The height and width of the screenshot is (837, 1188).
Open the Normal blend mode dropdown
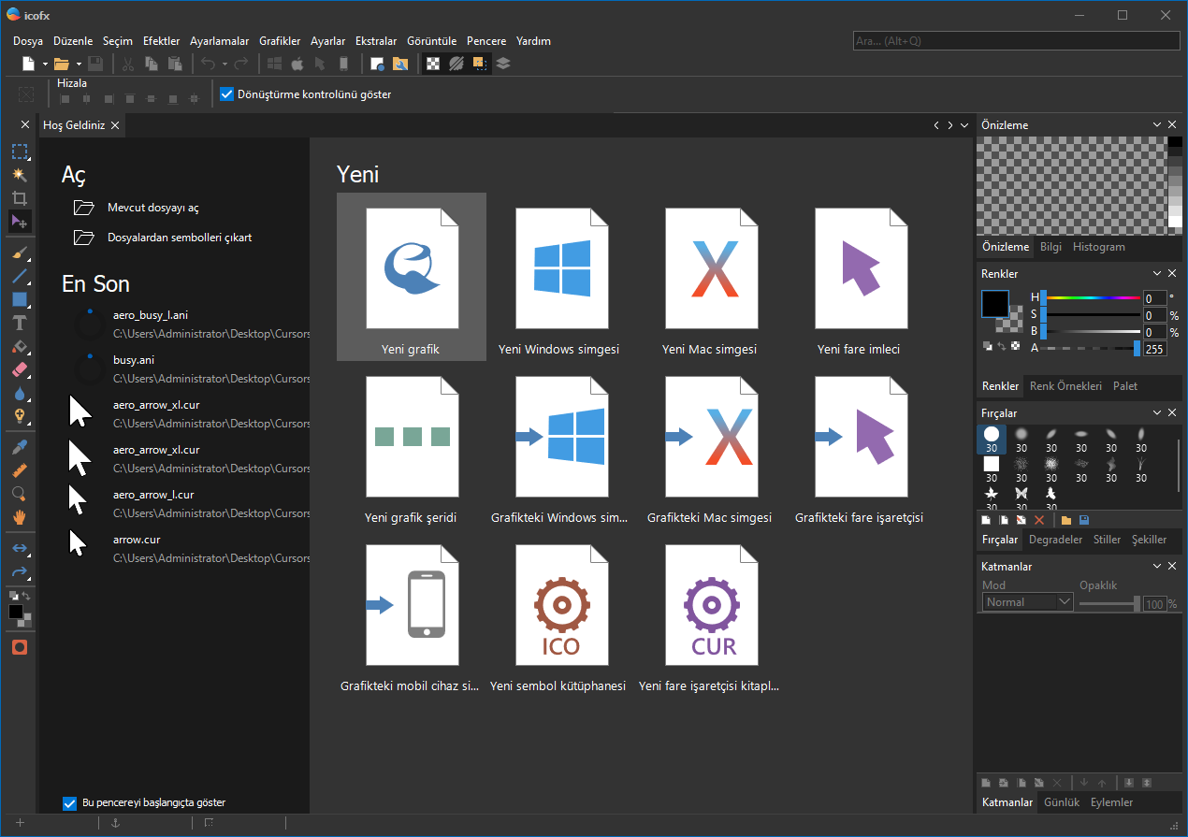[x=1027, y=602]
